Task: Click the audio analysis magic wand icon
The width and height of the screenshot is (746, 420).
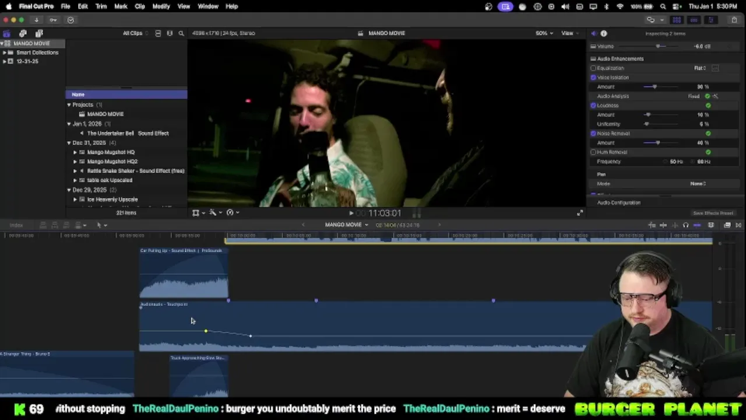Action: point(715,96)
